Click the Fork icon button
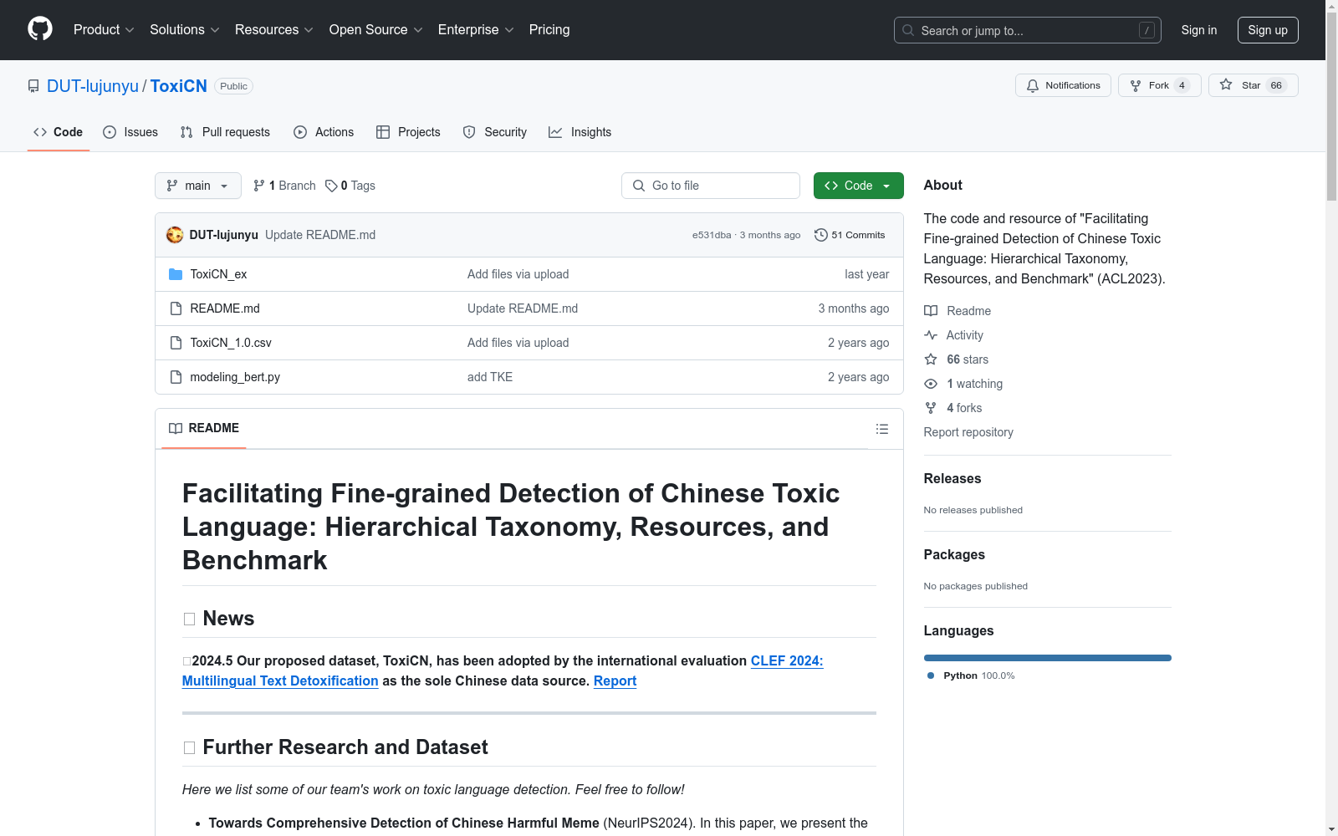1338x836 pixels. [1136, 85]
